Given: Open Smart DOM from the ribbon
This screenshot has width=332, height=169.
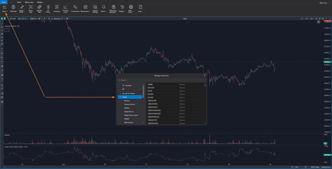Looking at the screenshot, I should click(x=22, y=9).
